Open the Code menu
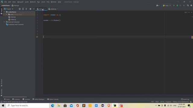Screen dimensions: 193x108 pyautogui.click(x=27, y=2)
